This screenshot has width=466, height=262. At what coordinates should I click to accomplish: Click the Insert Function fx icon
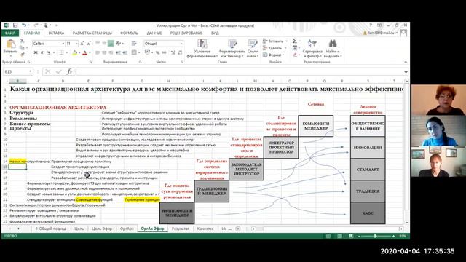(x=69, y=71)
